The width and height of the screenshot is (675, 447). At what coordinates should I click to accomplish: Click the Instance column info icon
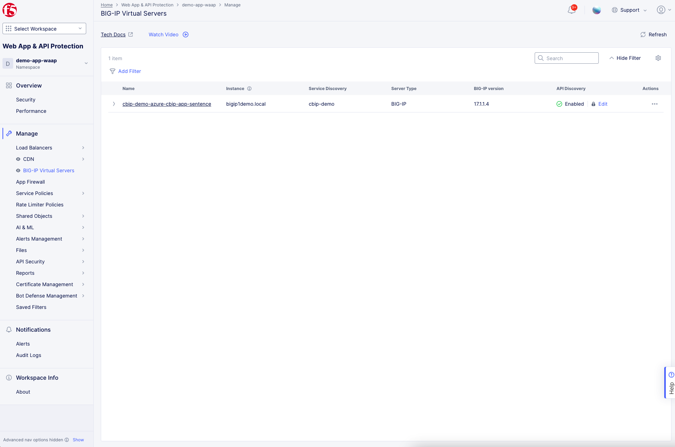click(249, 89)
